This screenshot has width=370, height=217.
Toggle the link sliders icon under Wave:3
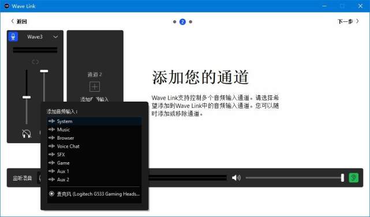[x=35, y=62]
